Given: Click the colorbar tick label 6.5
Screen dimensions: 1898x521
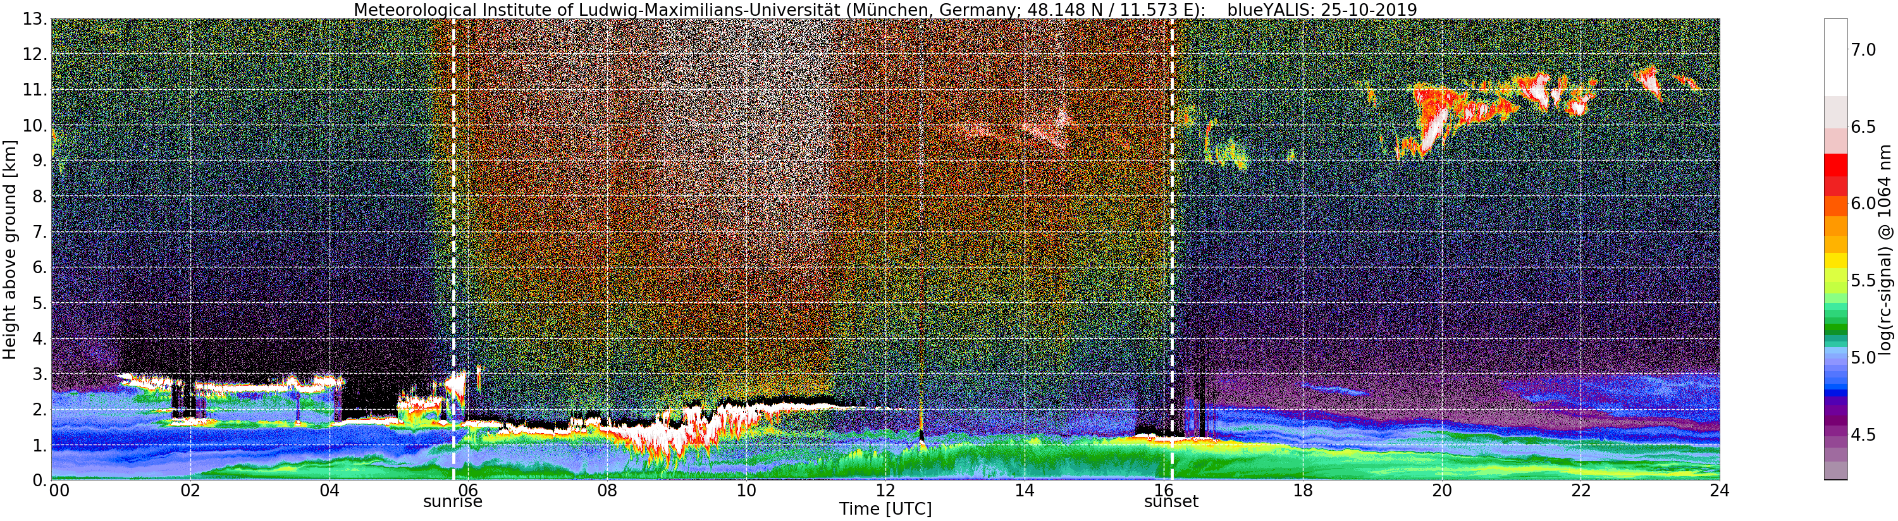Looking at the screenshot, I should coord(1863,126).
